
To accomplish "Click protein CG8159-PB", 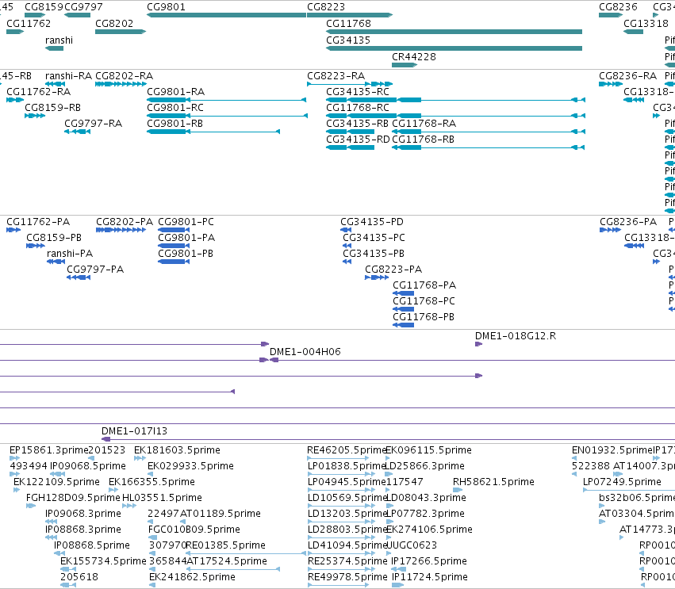I will (54, 238).
